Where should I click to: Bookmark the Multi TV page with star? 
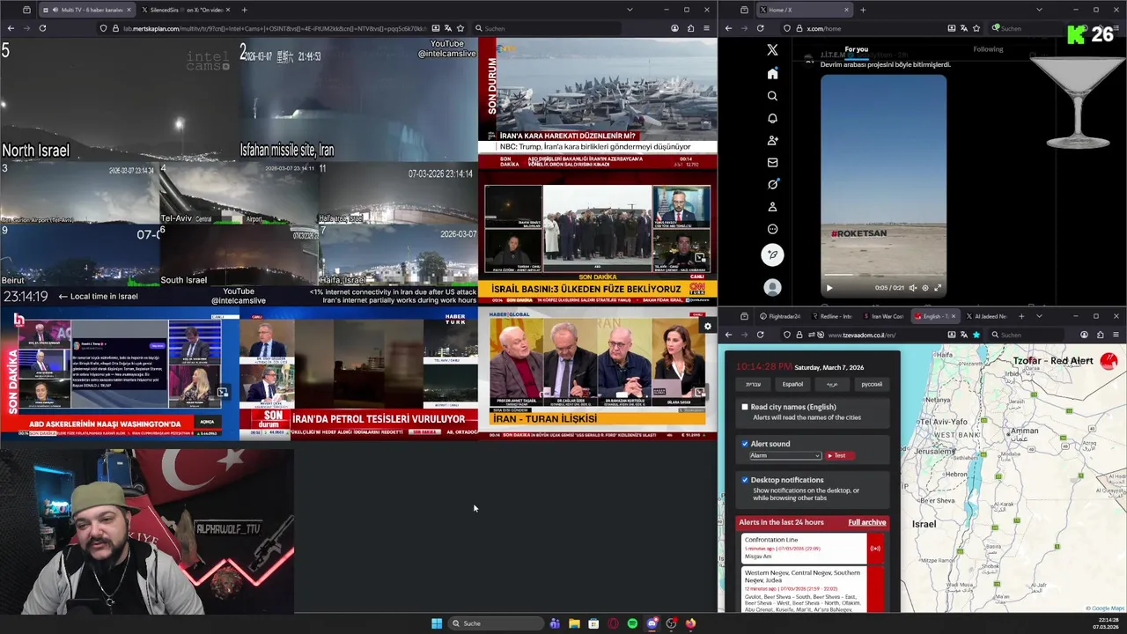coord(460,28)
